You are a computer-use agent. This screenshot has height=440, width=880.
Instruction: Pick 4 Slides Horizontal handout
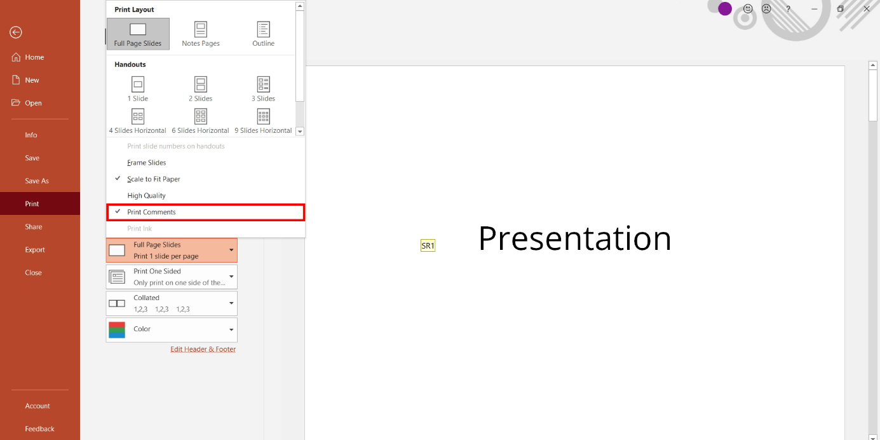point(138,121)
